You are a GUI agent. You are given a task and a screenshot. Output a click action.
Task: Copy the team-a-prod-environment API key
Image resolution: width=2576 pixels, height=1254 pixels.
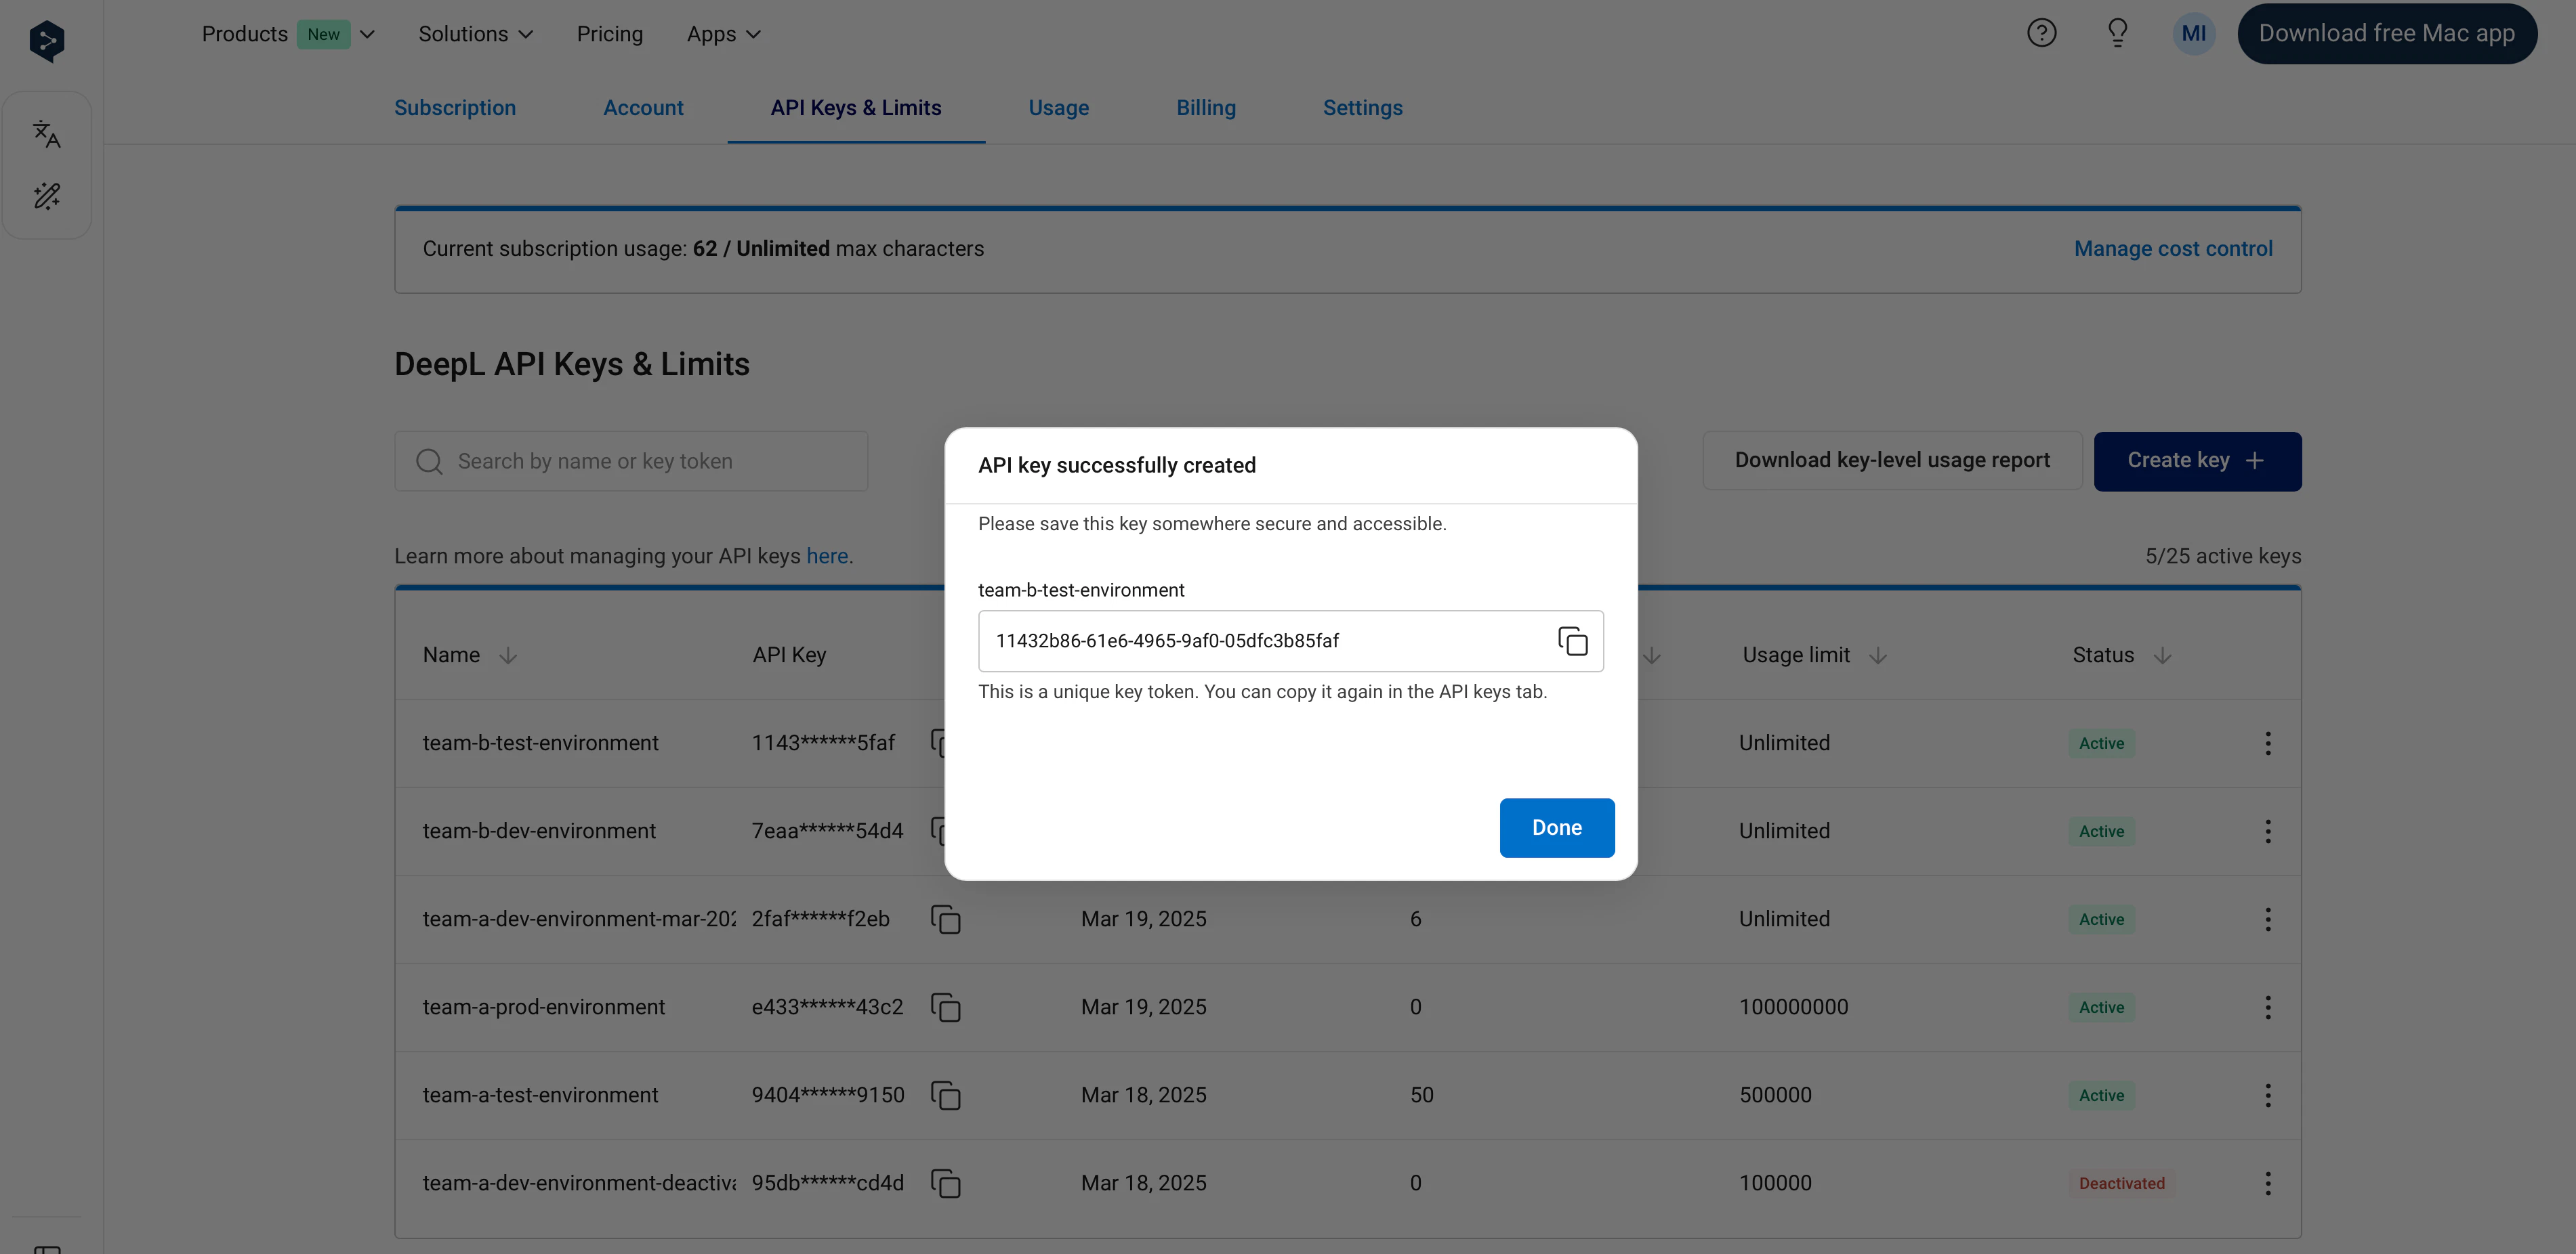pos(945,1008)
